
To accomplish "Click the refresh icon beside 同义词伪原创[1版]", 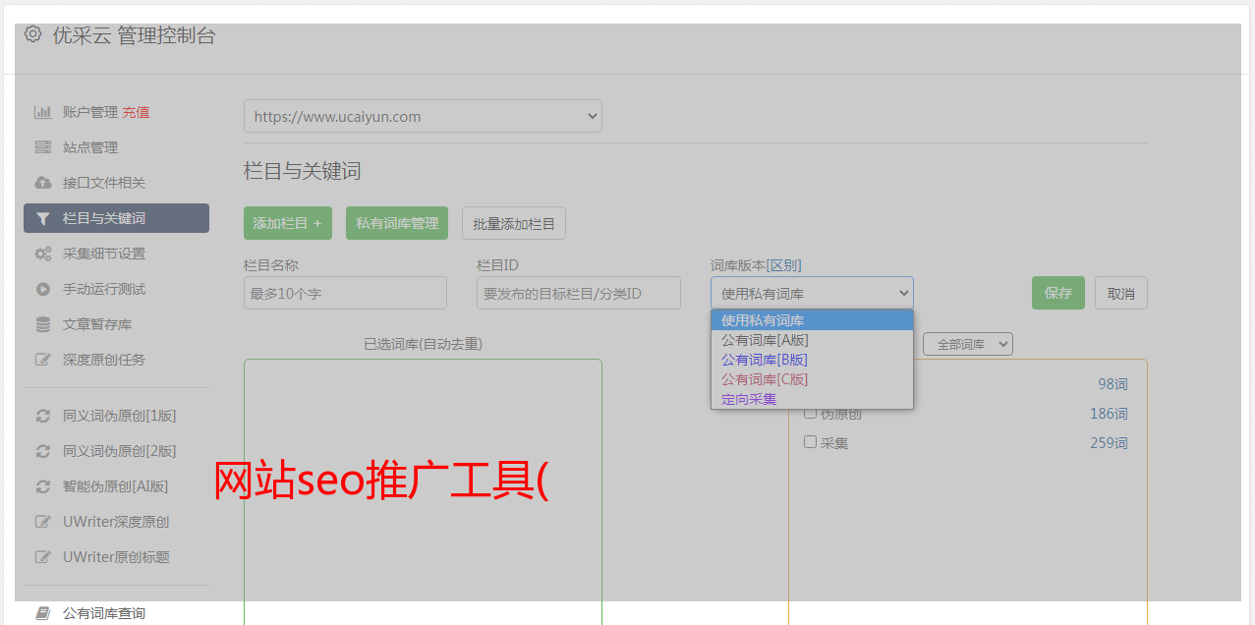I will (43, 416).
